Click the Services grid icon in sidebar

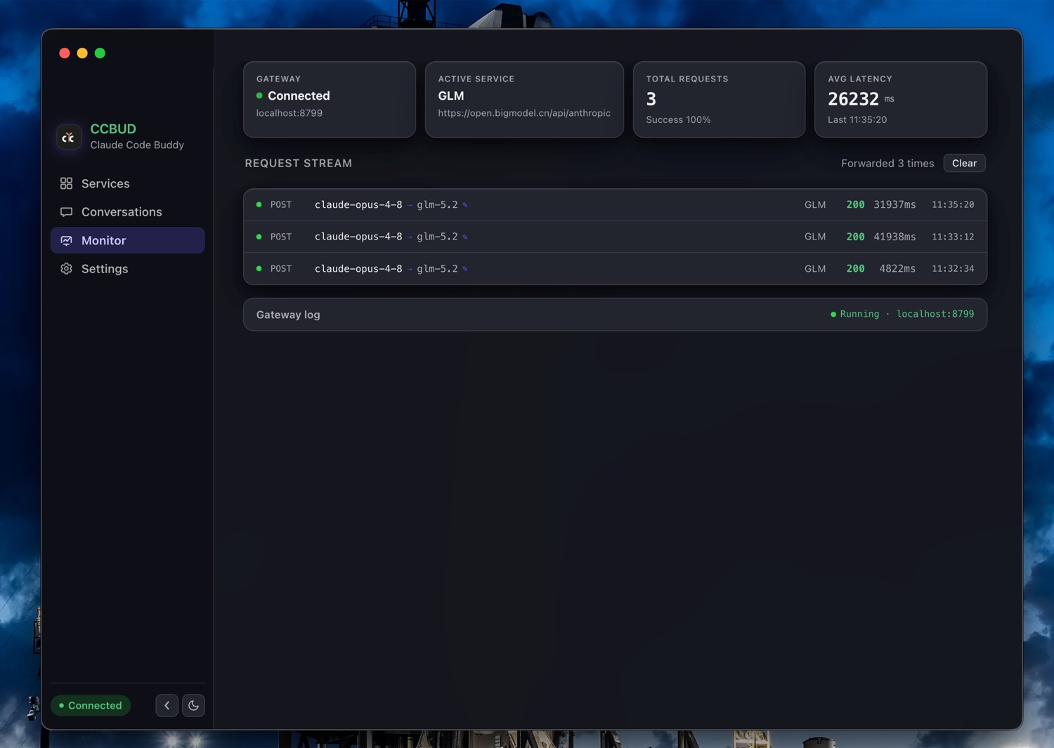(66, 183)
